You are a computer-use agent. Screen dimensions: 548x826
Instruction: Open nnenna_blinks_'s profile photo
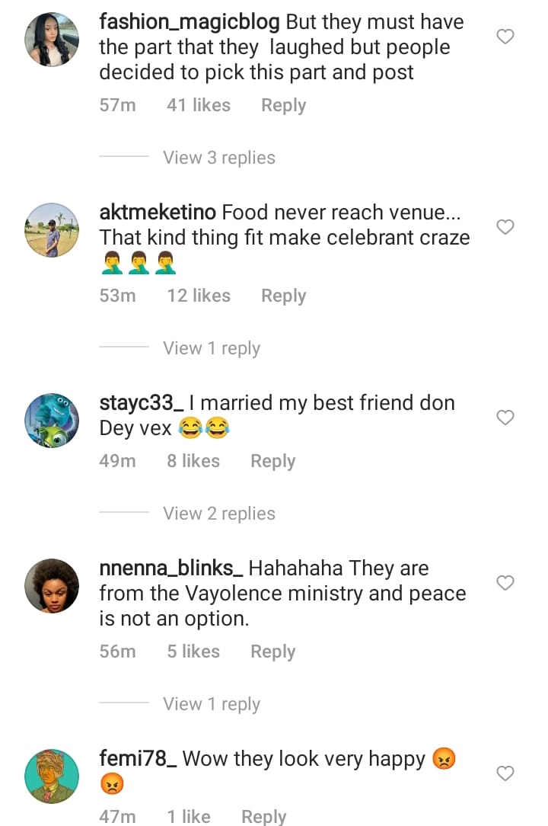(x=53, y=586)
